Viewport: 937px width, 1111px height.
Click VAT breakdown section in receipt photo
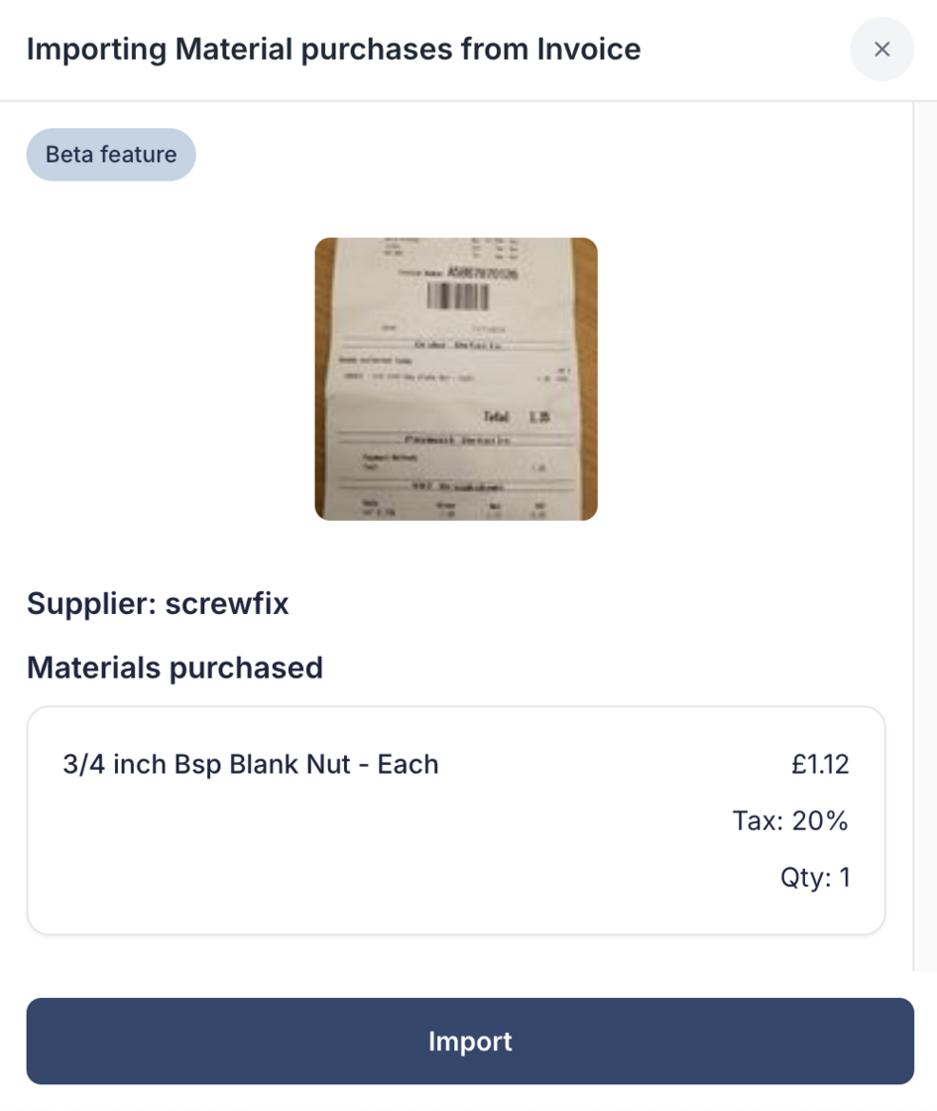456,487
